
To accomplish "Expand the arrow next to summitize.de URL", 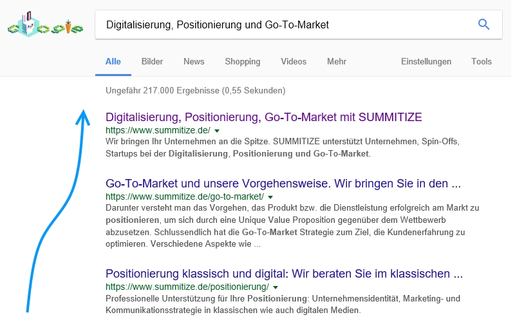I will click(x=217, y=131).
